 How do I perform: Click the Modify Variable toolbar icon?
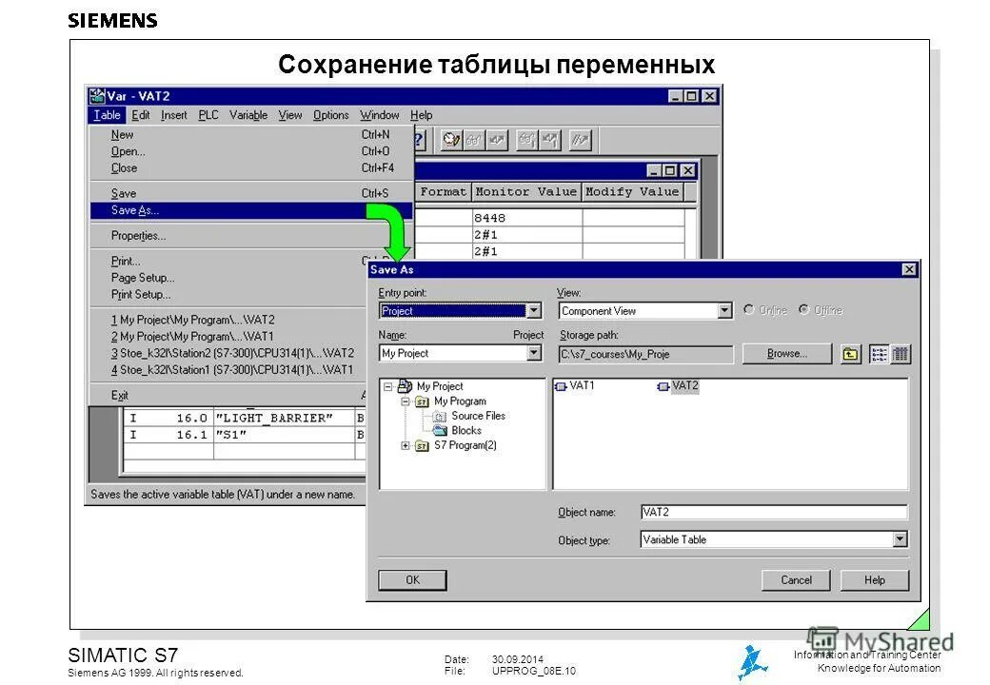click(497, 140)
